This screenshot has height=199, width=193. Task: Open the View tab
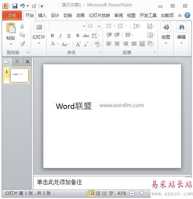tap(131, 16)
